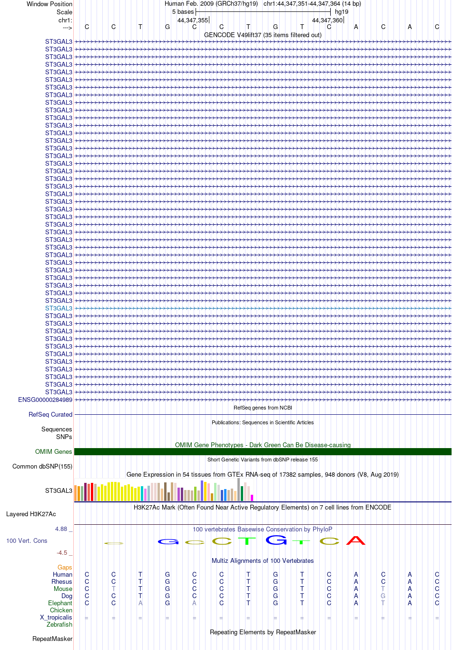Viewport: 452px width, 650px height.
Task: Click the Zebrafish alignment row label
Action: click(x=59, y=624)
